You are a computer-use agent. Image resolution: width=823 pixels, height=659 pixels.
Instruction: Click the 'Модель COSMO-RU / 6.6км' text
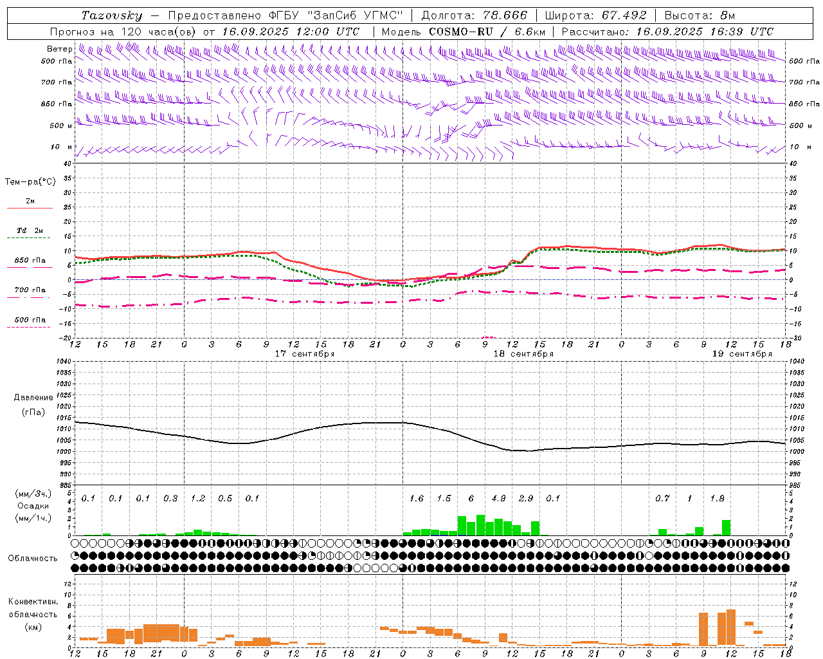464,32
